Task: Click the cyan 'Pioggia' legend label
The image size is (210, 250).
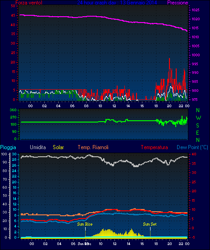Action: (x=8, y=147)
